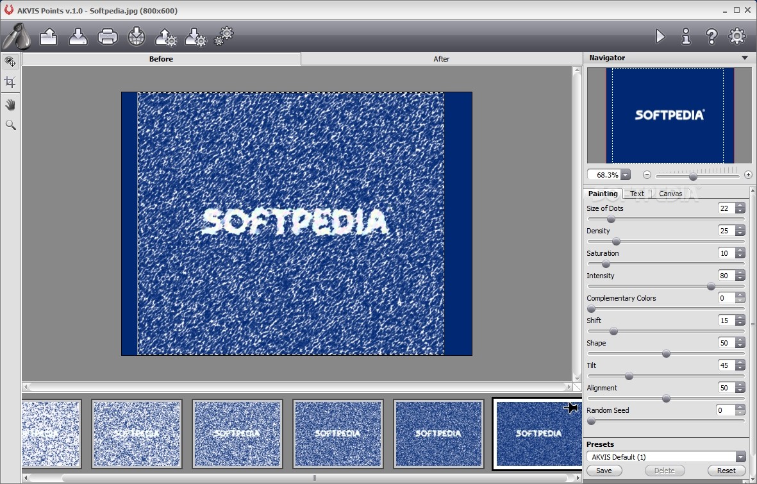This screenshot has width=757, height=484.
Task: Load presets with upload-gear icon
Action: click(165, 37)
